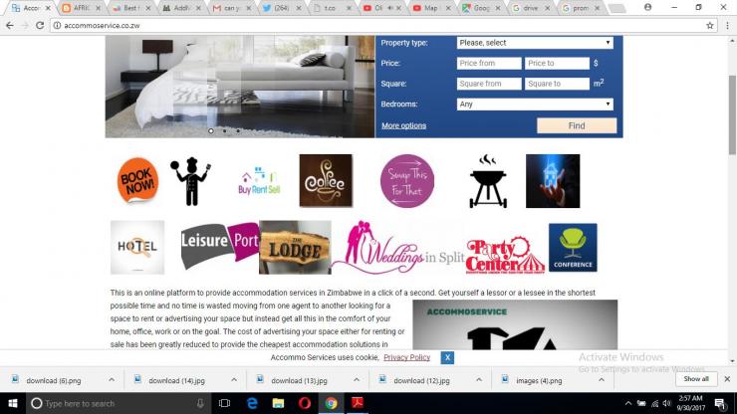Click Show all downloads
The image size is (737, 414).
click(x=696, y=379)
